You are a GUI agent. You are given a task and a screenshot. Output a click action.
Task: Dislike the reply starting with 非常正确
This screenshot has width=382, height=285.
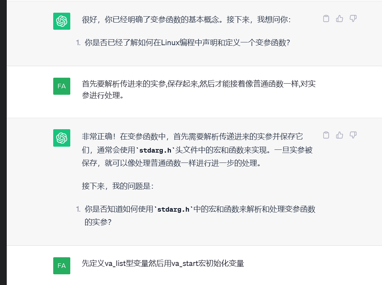point(353,135)
